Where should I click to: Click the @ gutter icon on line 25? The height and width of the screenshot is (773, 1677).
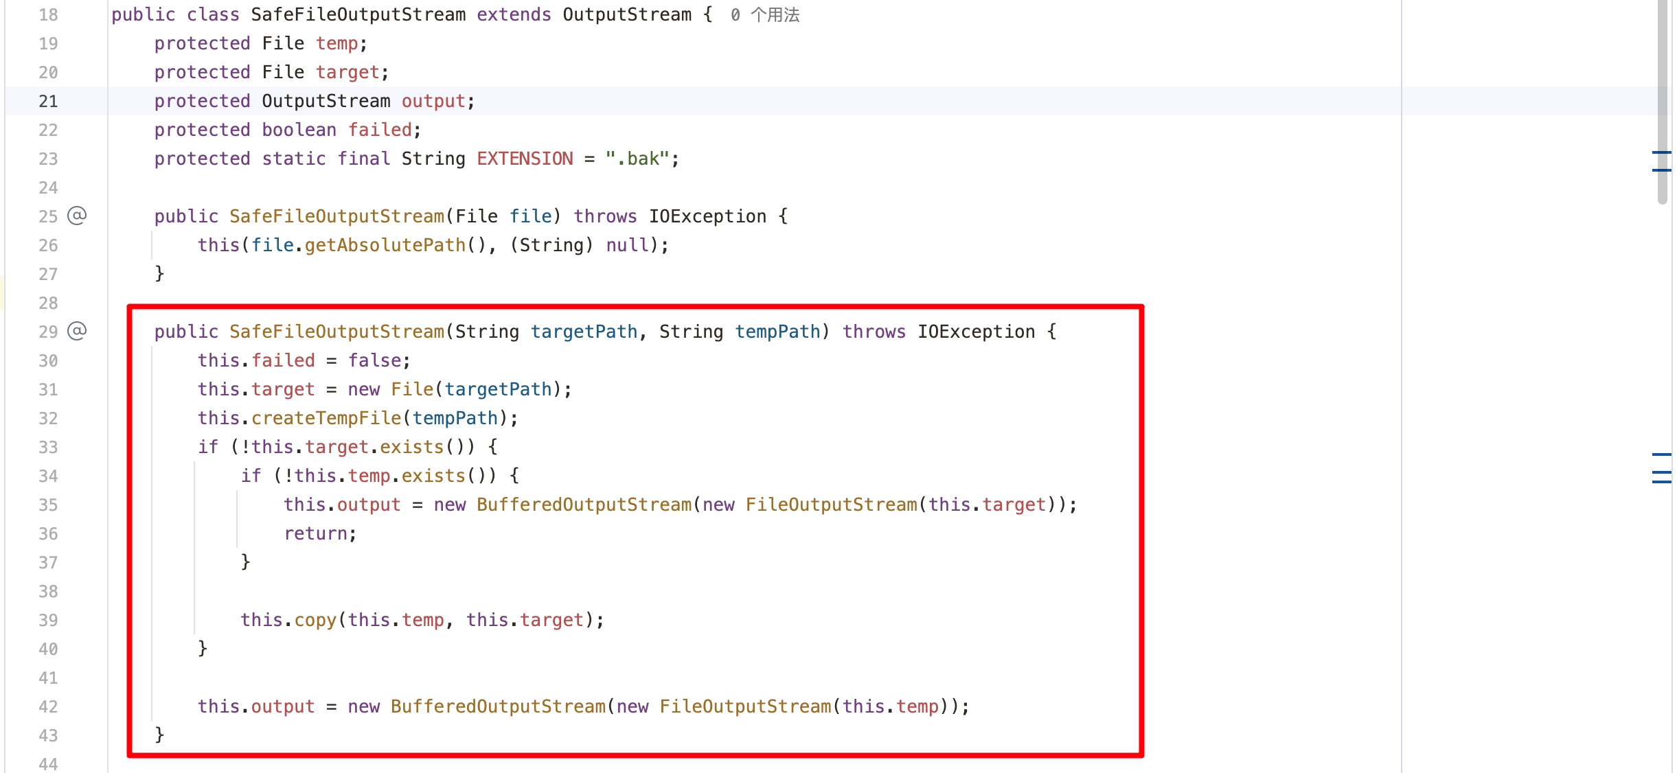tap(77, 216)
